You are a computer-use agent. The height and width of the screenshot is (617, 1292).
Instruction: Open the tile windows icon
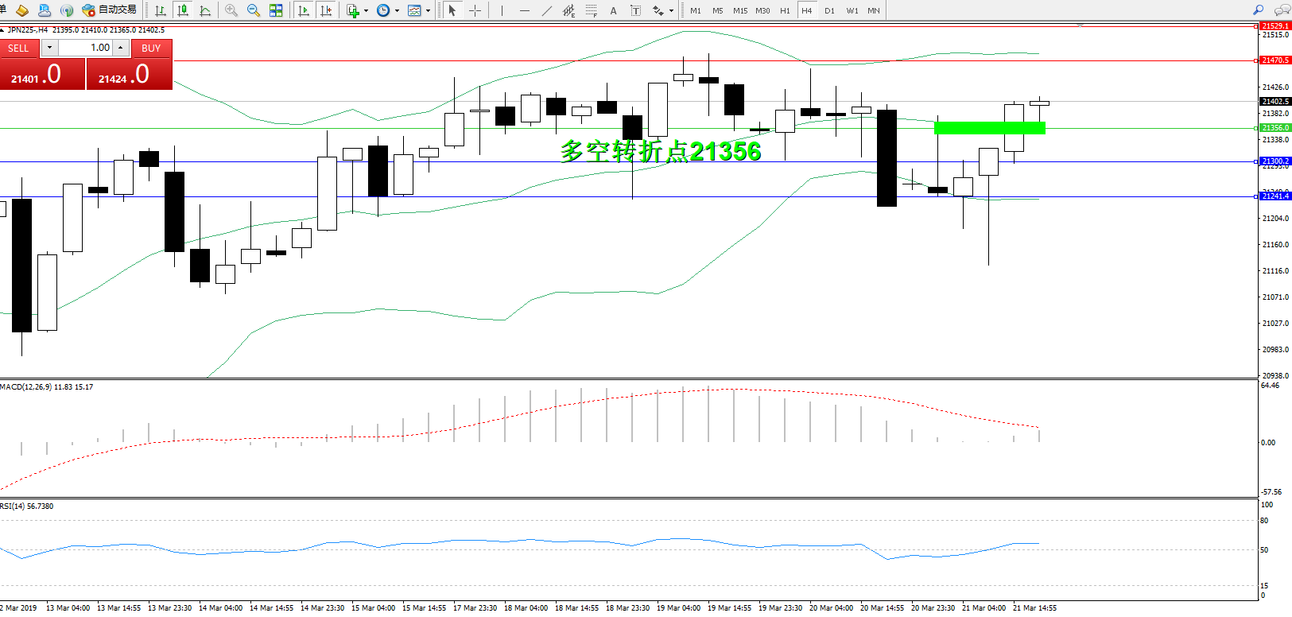tap(276, 10)
